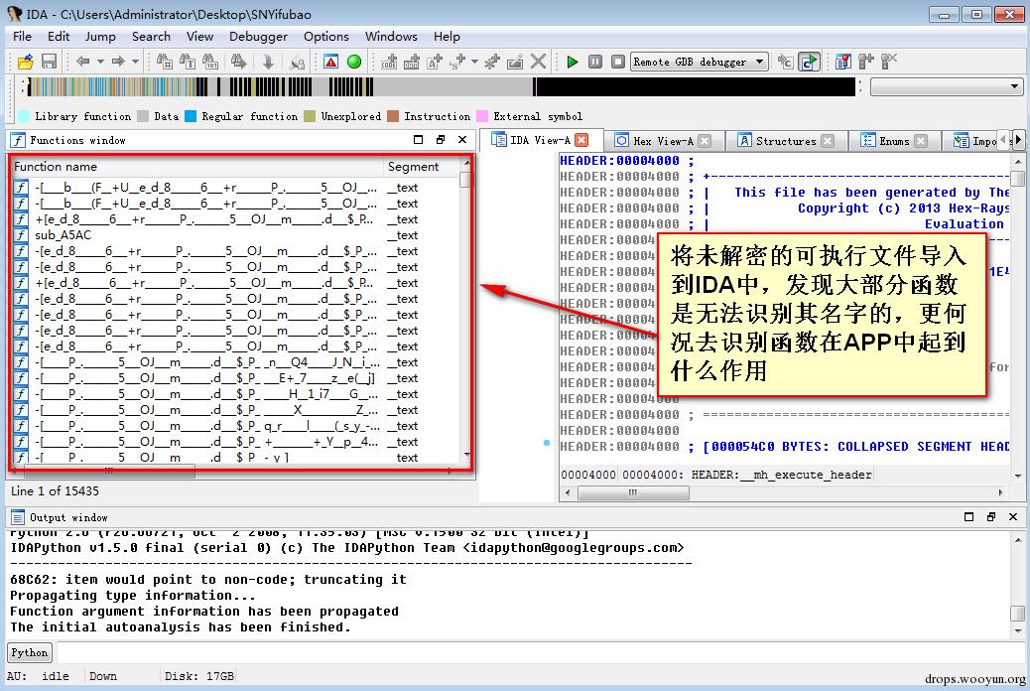Click the breakpoint list icon
The width and height of the screenshot is (1030, 691).
(842, 62)
